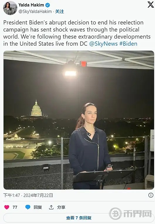The image size is (155, 224).
Task: Click the tweet body text
Action: (x=77, y=33)
